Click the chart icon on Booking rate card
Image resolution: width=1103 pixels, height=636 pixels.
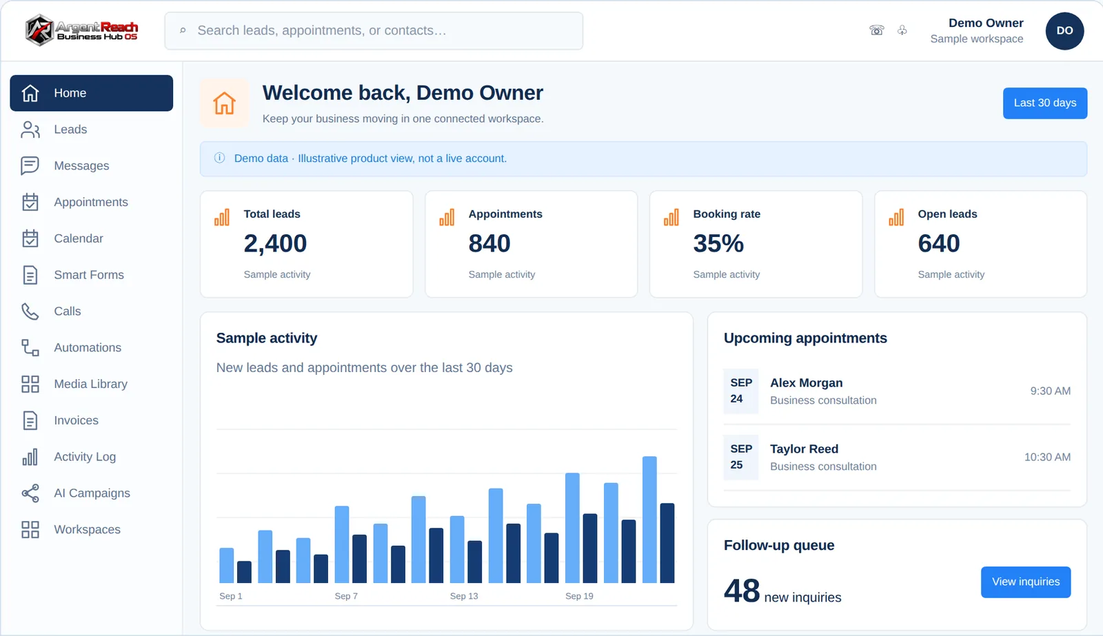point(671,218)
